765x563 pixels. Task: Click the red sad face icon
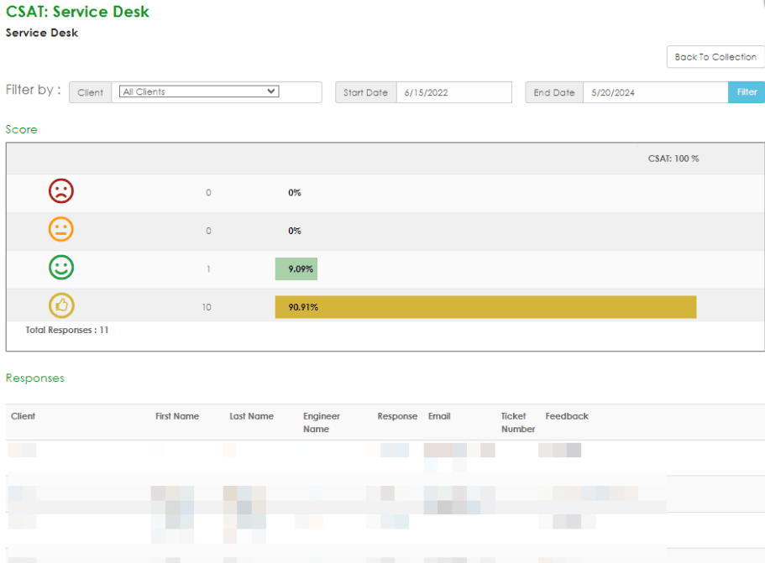(x=61, y=191)
